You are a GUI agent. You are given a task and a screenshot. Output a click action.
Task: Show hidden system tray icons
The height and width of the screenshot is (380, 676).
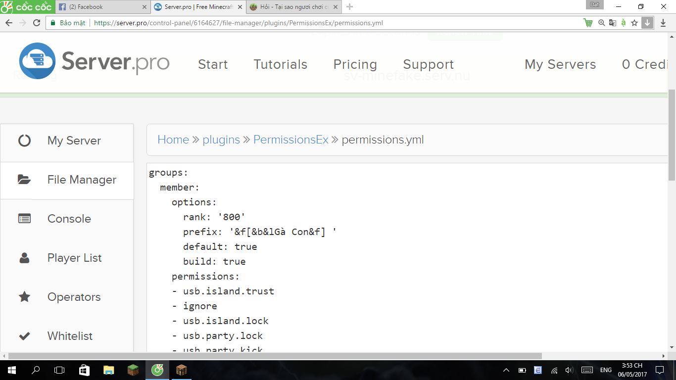click(506, 370)
